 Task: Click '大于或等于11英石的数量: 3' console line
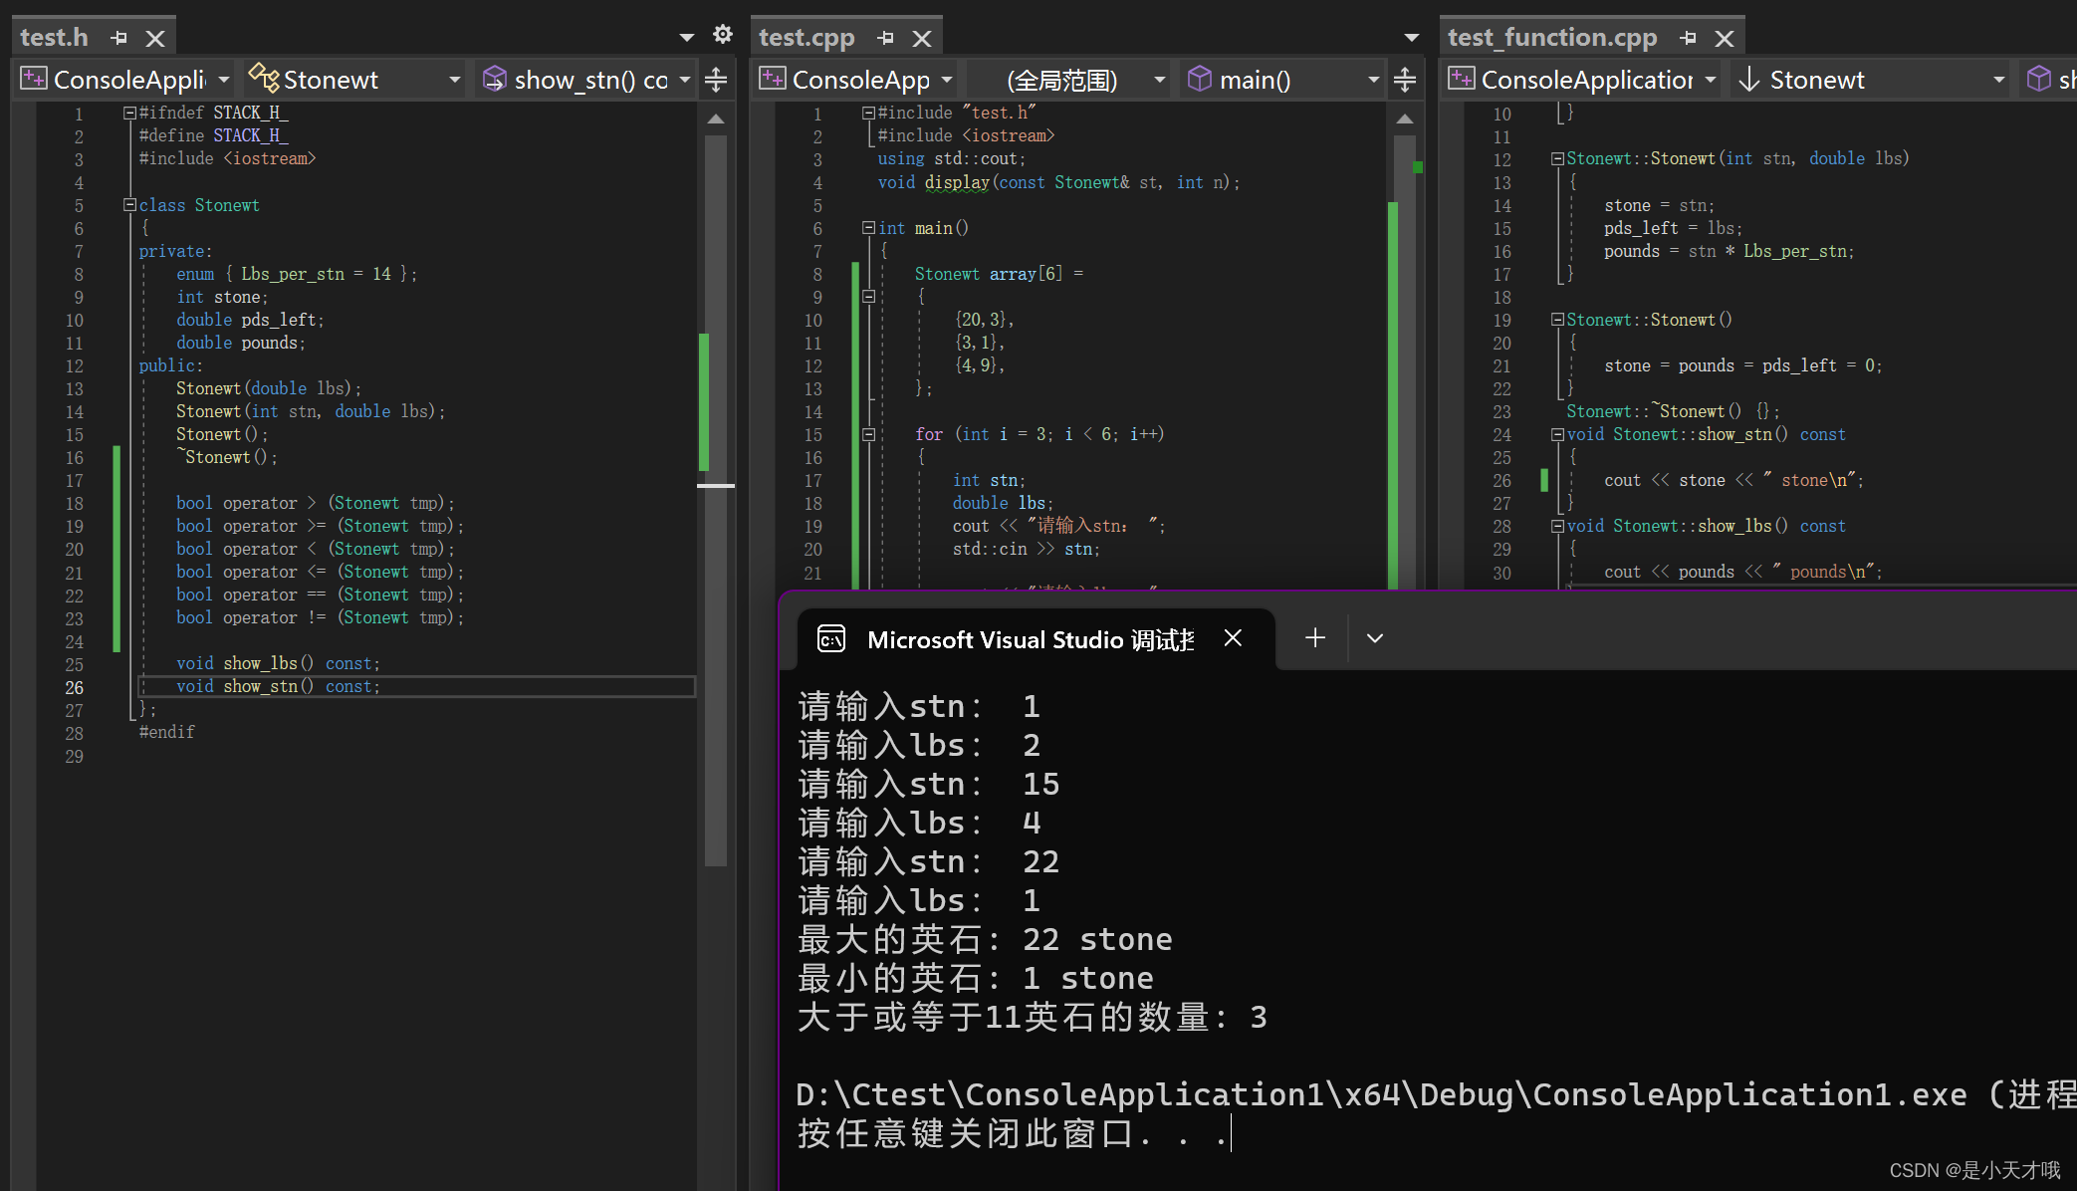pos(1033,1017)
